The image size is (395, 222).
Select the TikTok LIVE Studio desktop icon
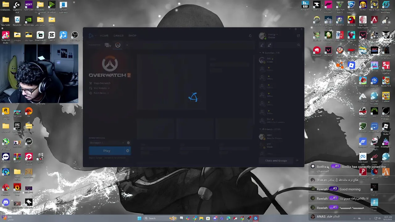[6, 38]
